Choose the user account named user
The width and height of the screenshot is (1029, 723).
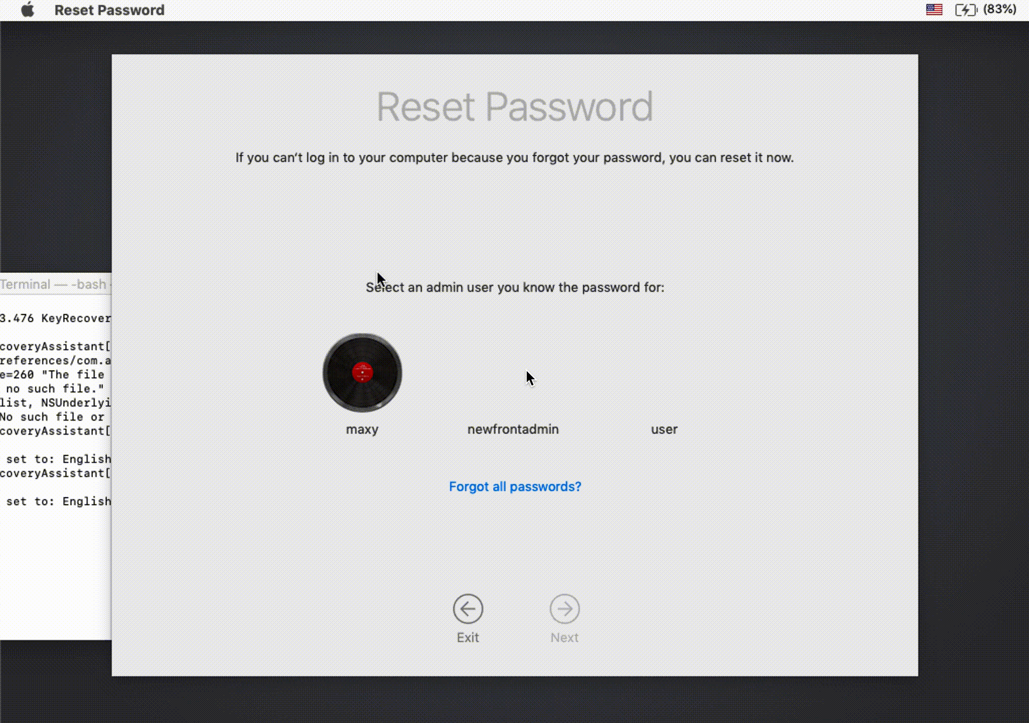[x=664, y=429]
